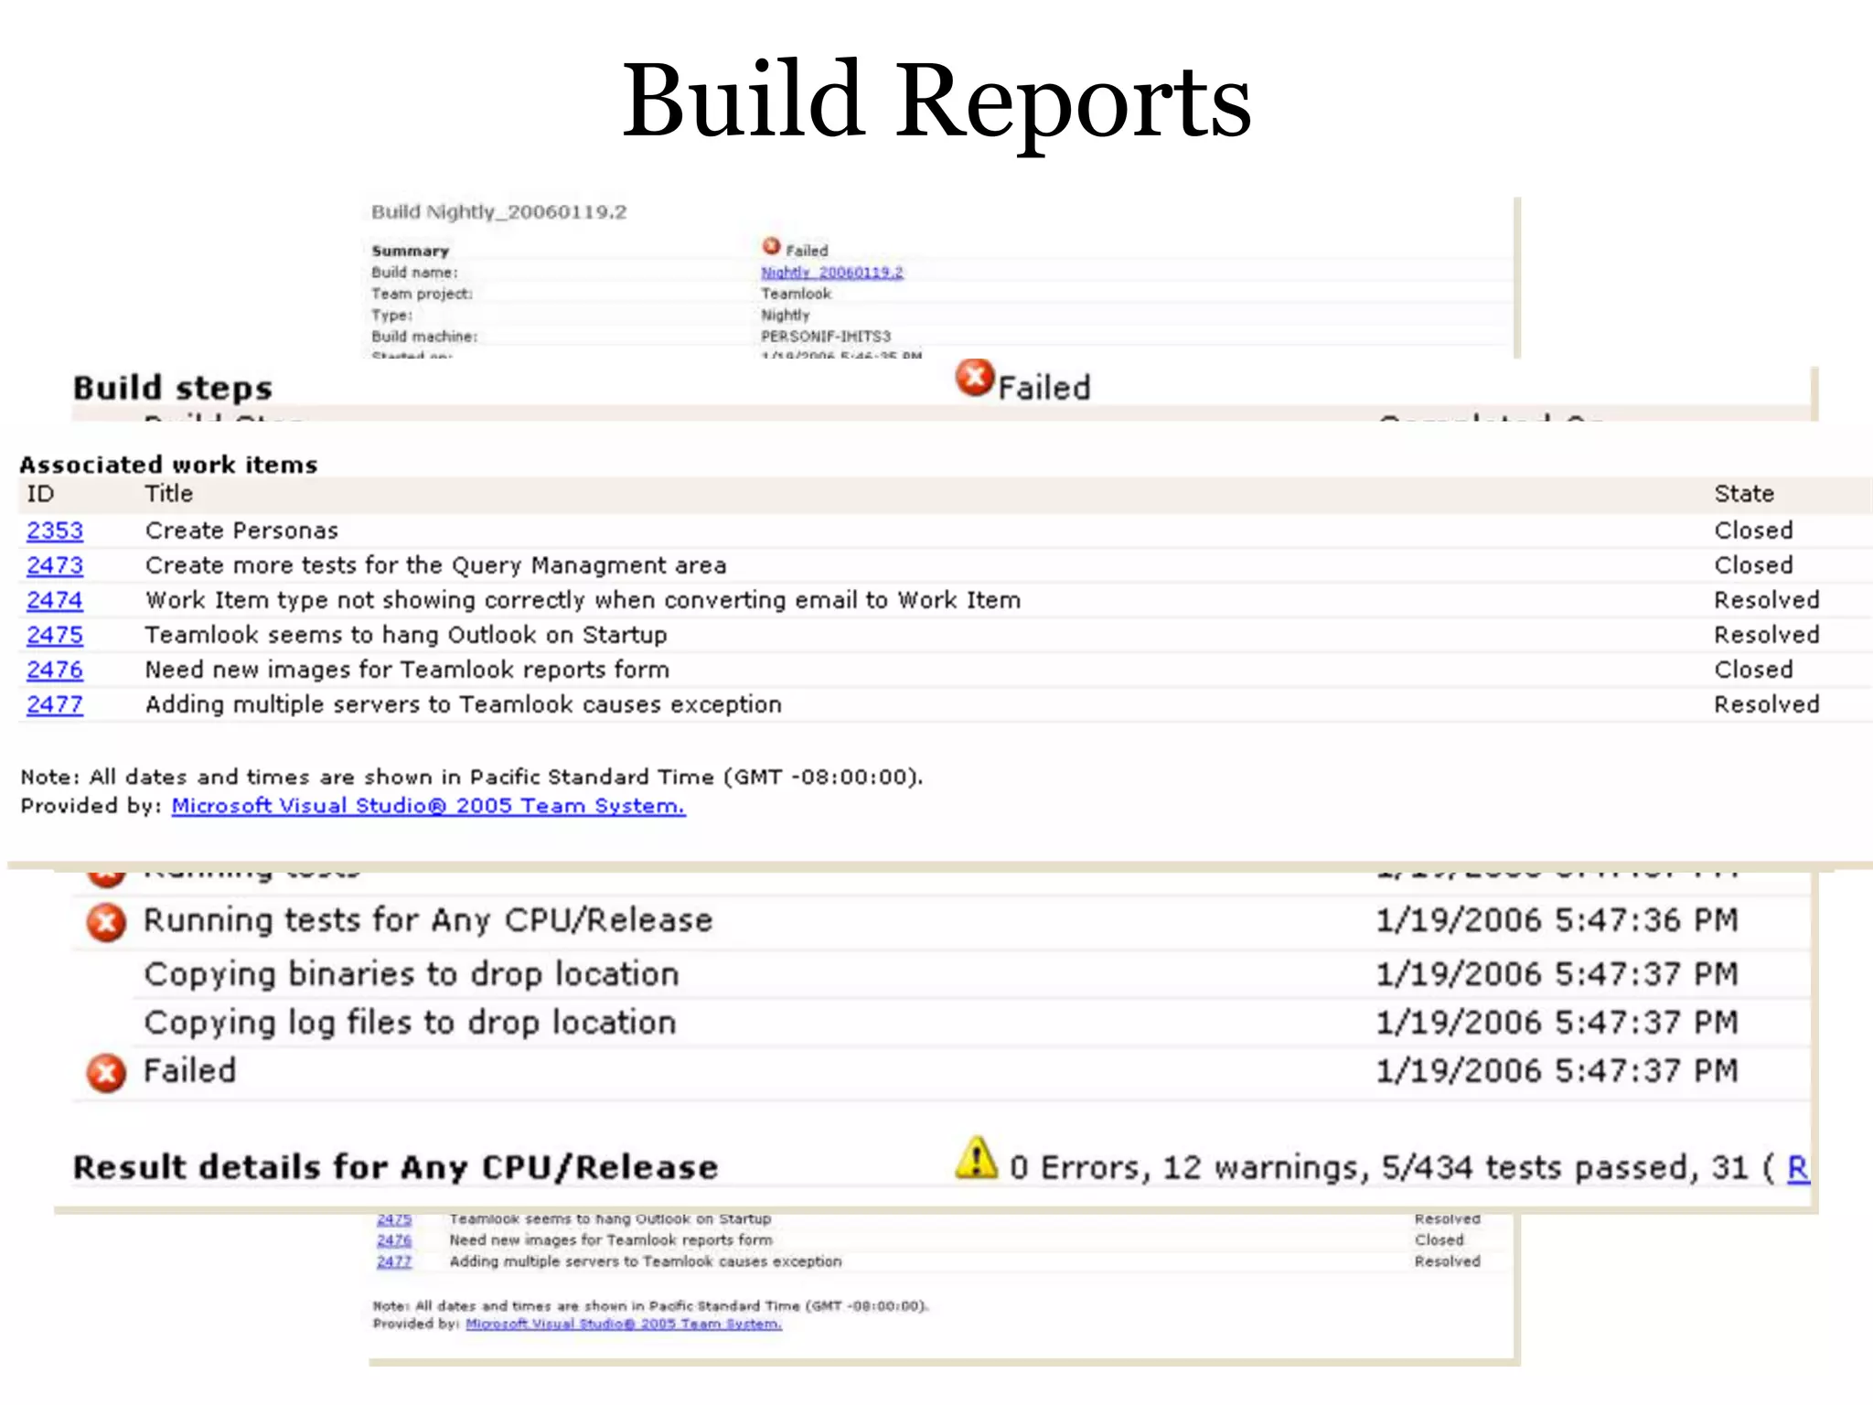Open work item 2353 link
1873x1405 pixels.
[x=55, y=531]
